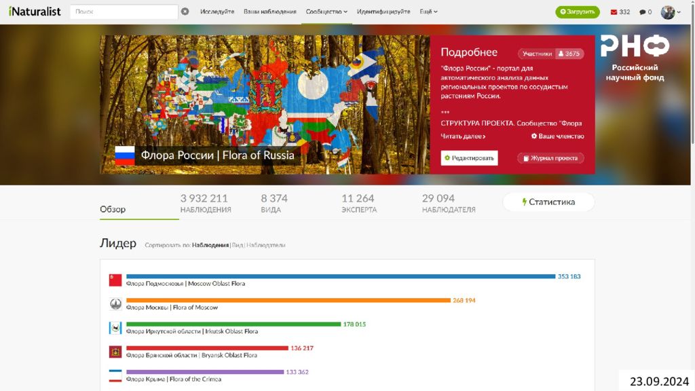Open Флора Подмосковья | Moscow Oblast Flora link

(185, 284)
